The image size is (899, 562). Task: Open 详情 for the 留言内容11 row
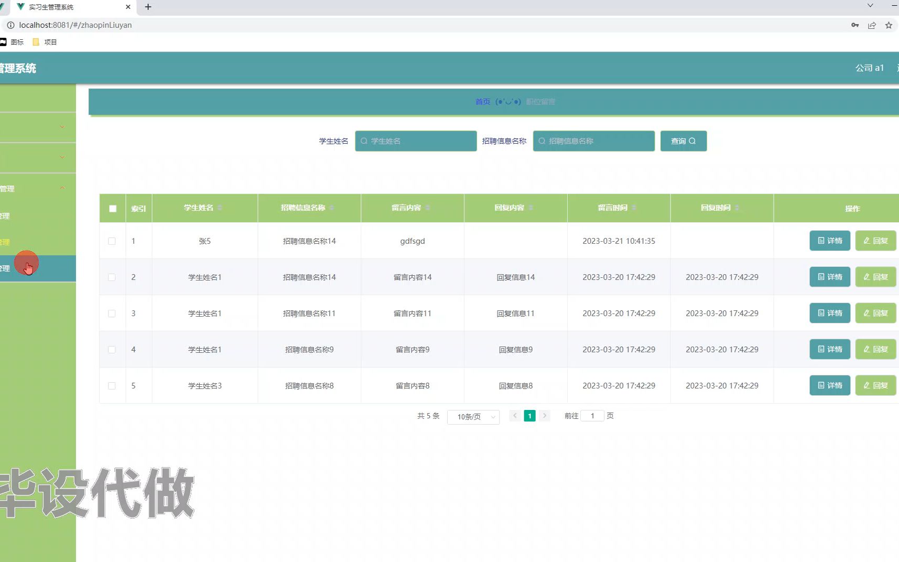click(830, 313)
